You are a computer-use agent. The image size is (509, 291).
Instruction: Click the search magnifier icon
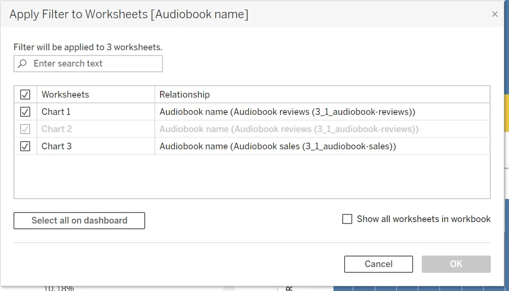click(22, 64)
